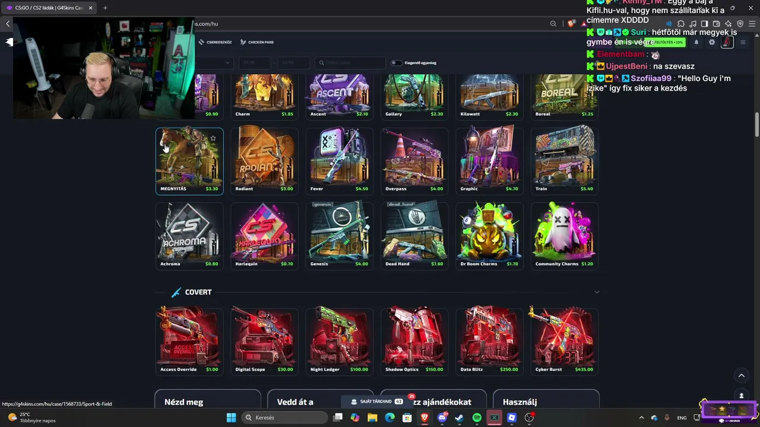760x427 pixels.
Task: Open the Shadow Optics covert case
Action: coord(414,342)
